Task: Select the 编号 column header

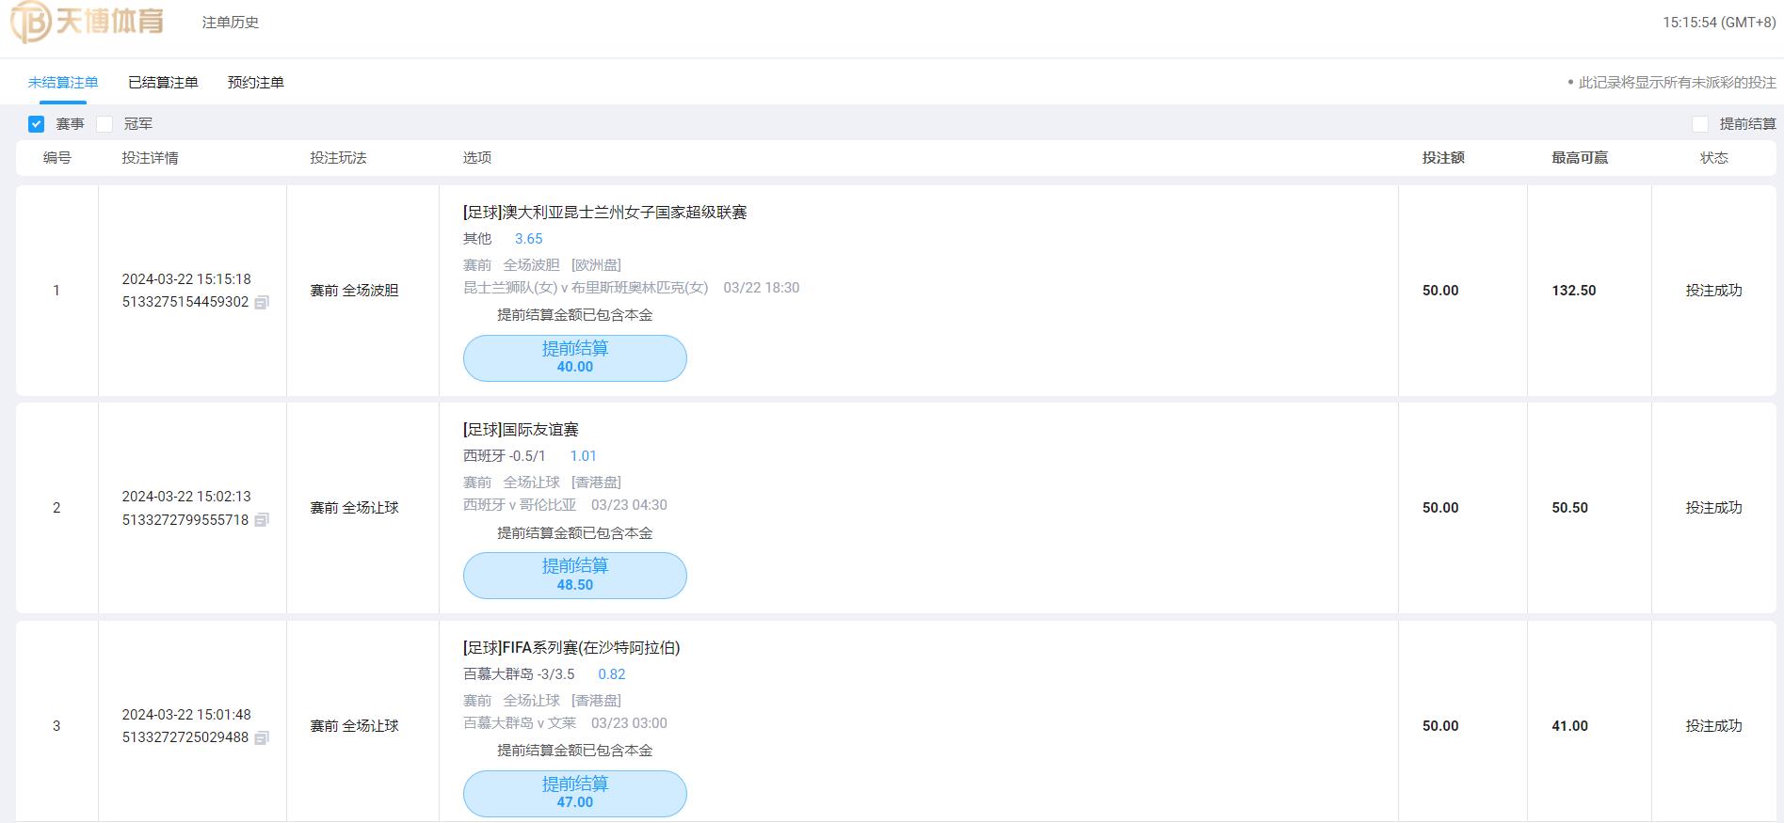Action: 56,158
